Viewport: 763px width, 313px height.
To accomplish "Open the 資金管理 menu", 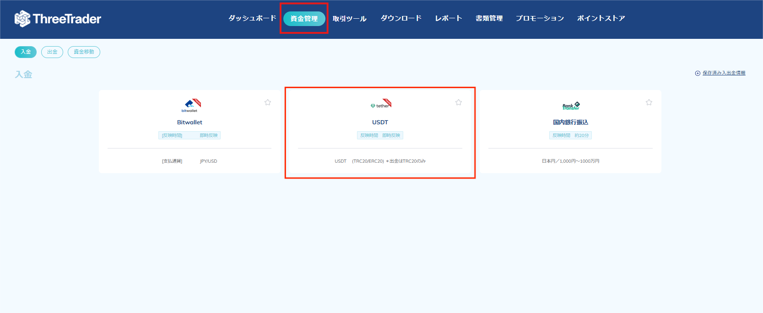I will pyautogui.click(x=304, y=19).
